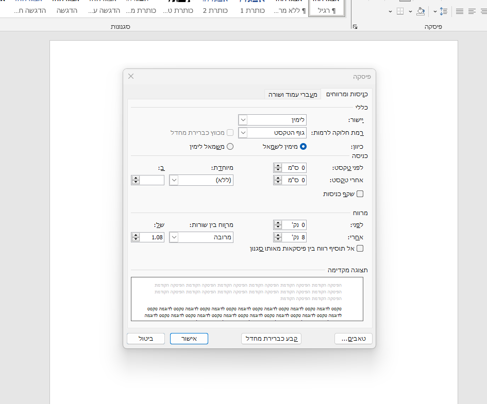Increase אחרי spacing with up arrow

pyautogui.click(x=278, y=235)
